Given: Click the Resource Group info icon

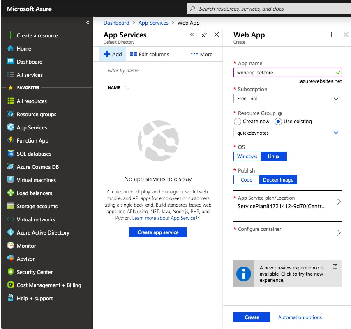Looking at the screenshot, I should tap(280, 114).
